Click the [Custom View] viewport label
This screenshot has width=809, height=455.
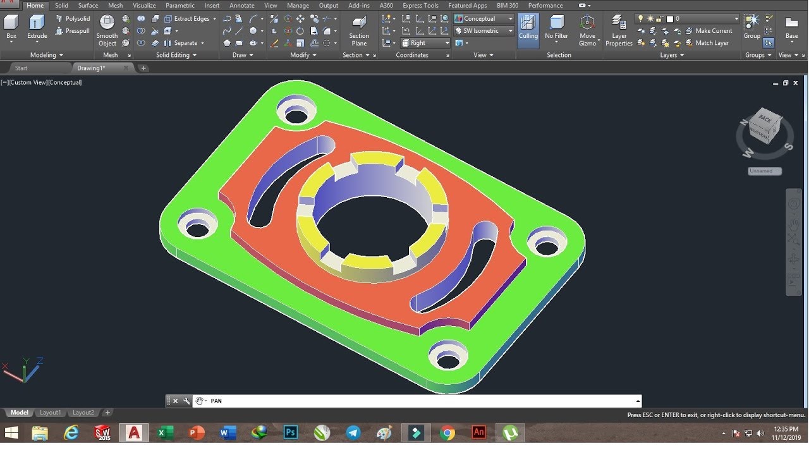(28, 82)
